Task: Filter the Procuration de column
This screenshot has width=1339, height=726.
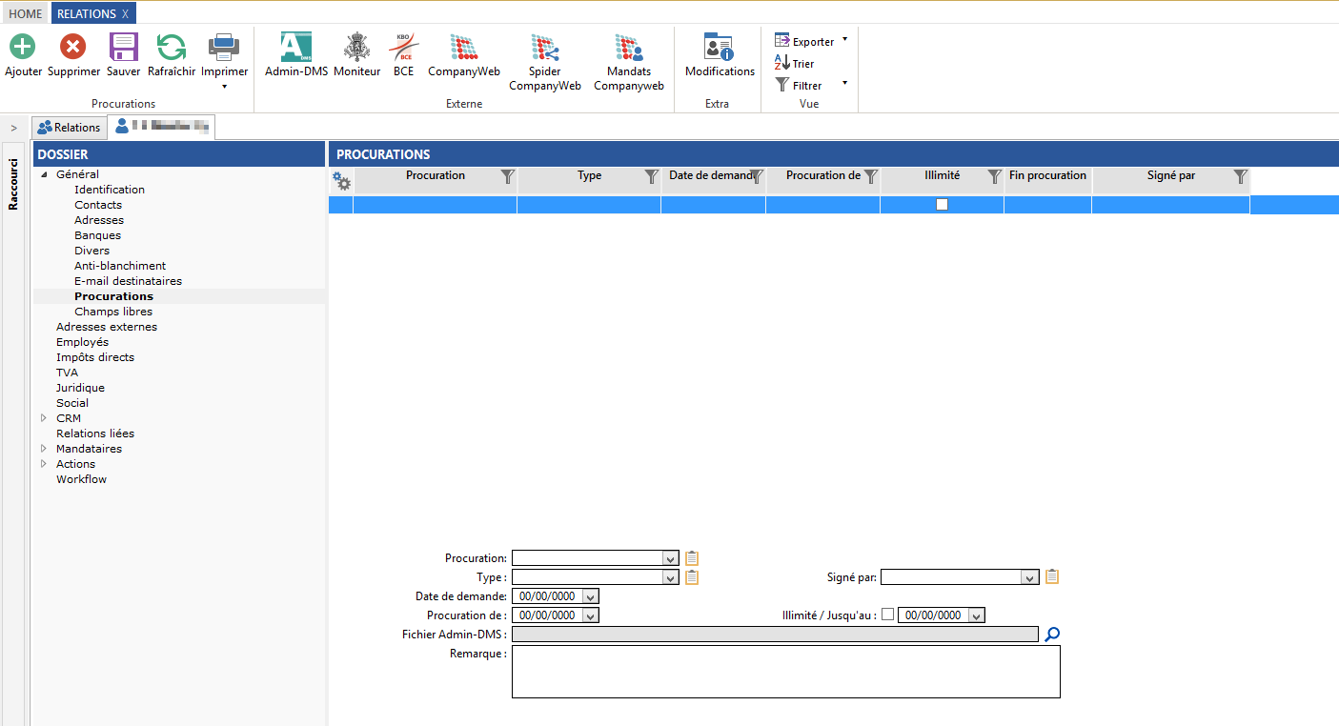Action: point(870,176)
